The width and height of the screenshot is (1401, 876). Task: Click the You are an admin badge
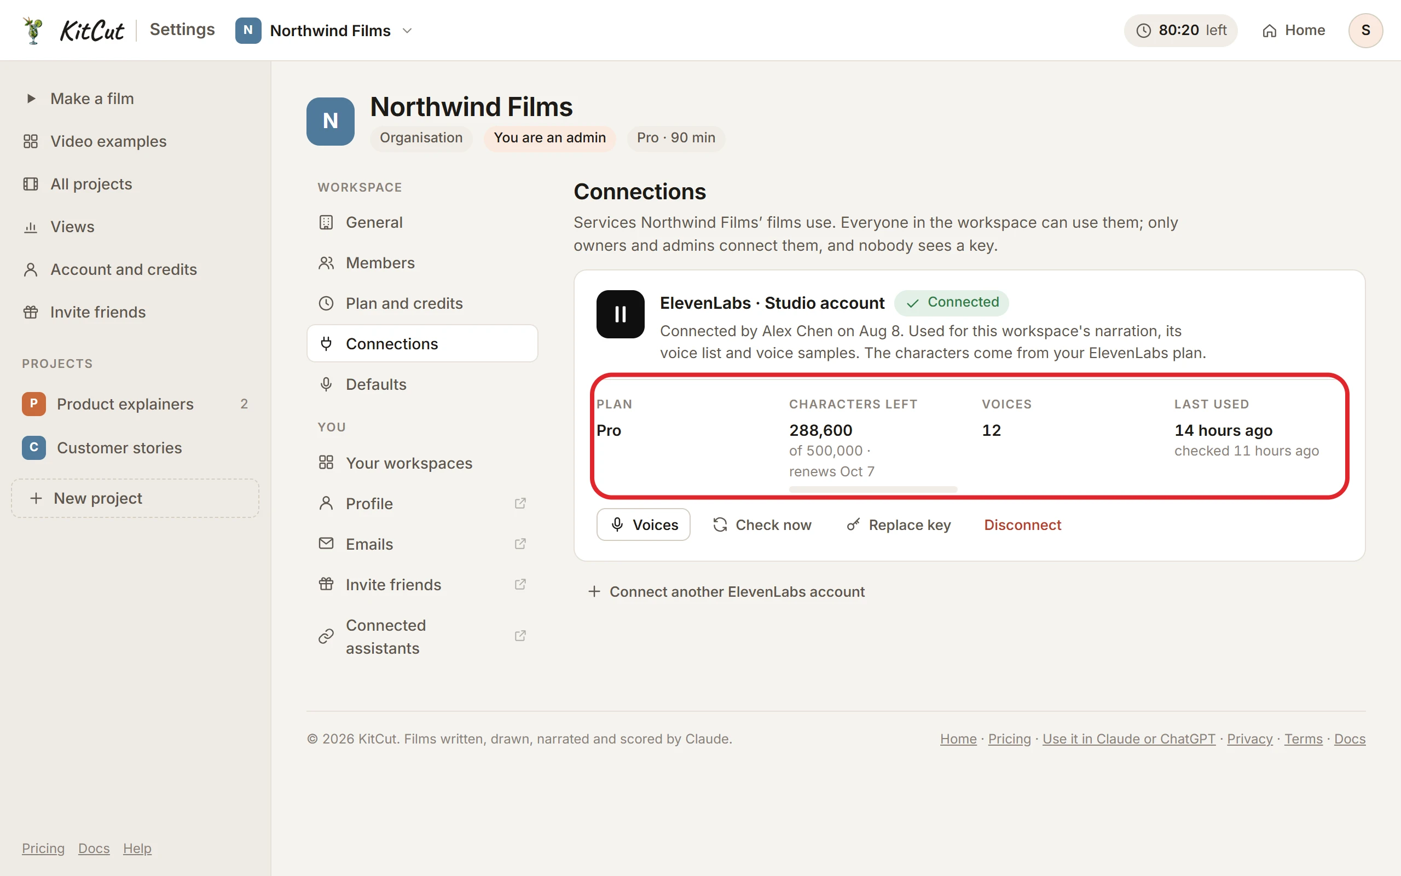pyautogui.click(x=549, y=138)
